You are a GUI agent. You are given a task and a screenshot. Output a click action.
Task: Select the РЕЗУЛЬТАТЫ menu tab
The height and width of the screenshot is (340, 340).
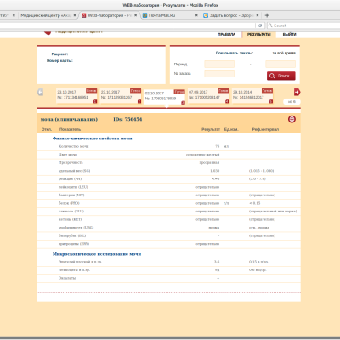259,34
